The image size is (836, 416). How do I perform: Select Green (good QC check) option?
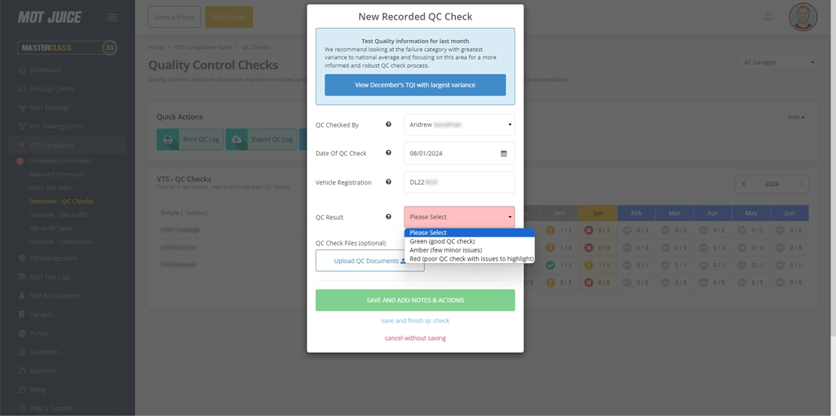[469, 241]
